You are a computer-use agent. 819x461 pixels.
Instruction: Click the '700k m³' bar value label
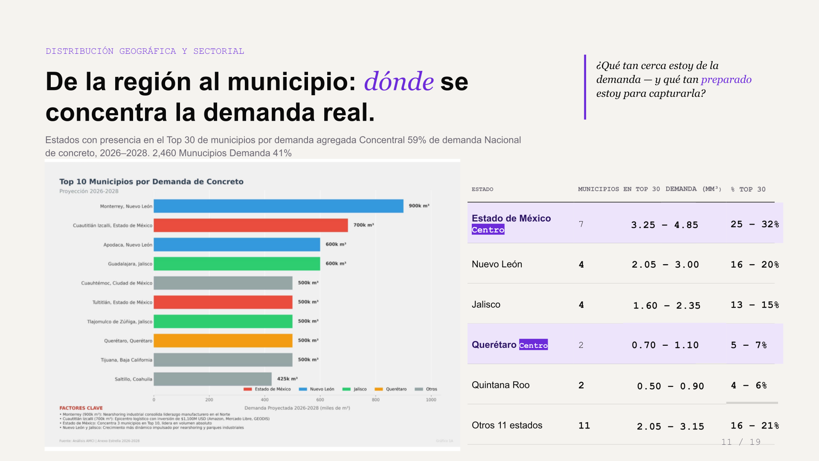click(363, 225)
